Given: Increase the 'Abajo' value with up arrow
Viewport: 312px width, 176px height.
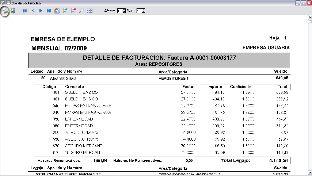Looking at the screenshot, I should (143, 10).
